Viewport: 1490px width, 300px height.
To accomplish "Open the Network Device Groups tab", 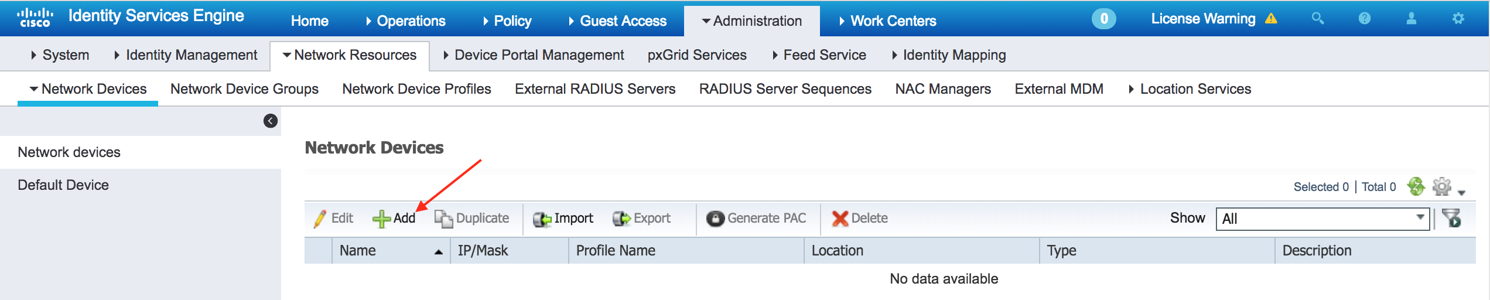I will (x=244, y=89).
